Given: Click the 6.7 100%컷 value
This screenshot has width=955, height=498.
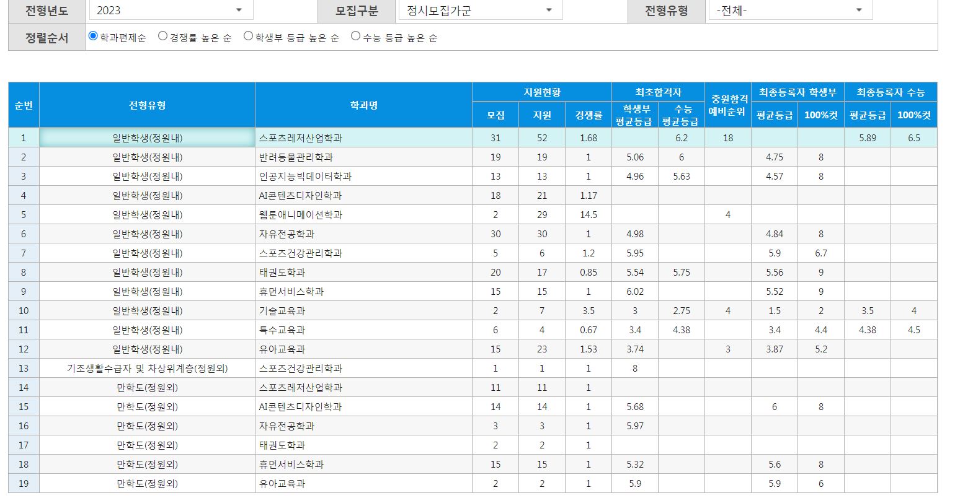Looking at the screenshot, I should (x=821, y=253).
